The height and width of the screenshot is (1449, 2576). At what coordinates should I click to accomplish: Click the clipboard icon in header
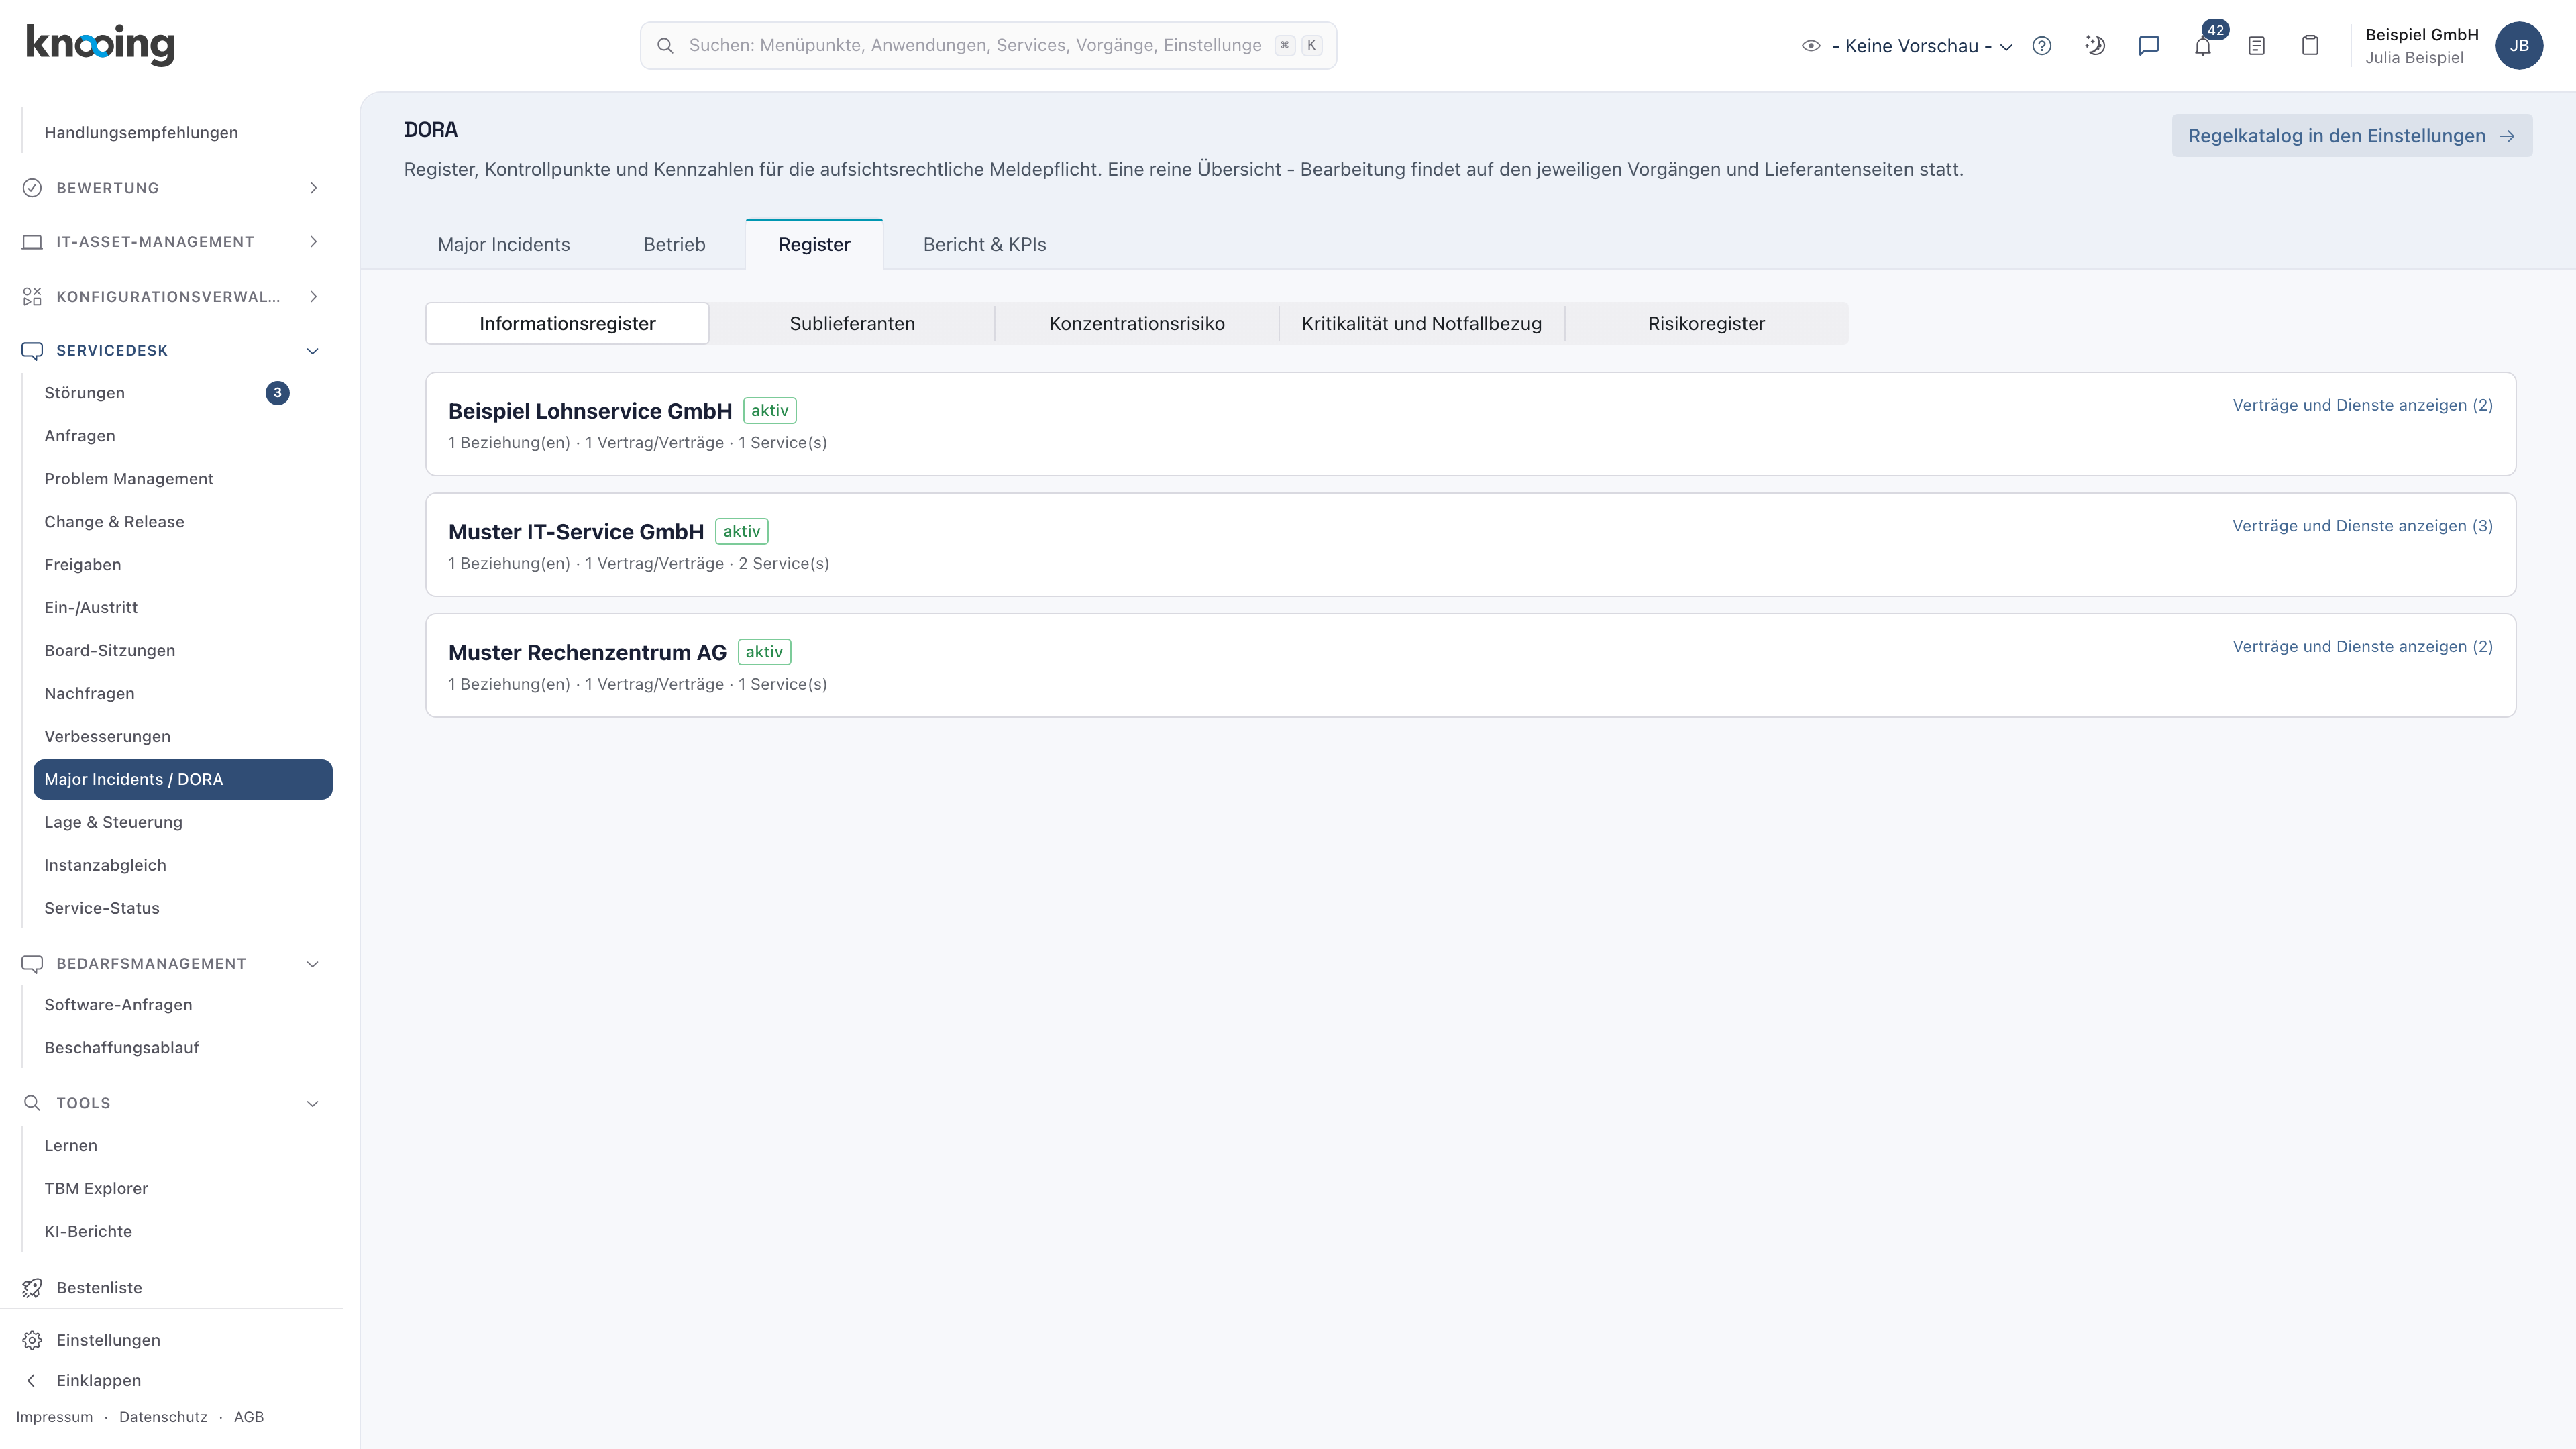2310,46
